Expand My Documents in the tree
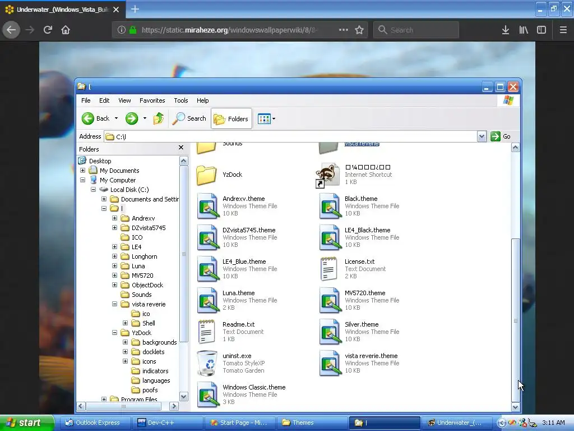The height and width of the screenshot is (431, 574). 83,171
